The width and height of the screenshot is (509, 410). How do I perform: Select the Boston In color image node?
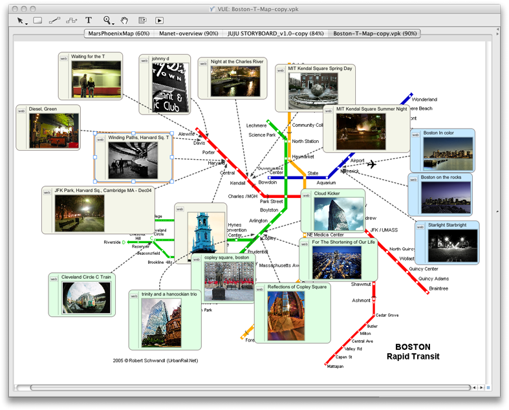[442, 150]
